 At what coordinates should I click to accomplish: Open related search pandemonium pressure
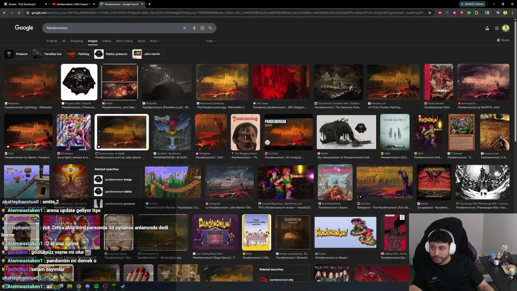pyautogui.click(x=117, y=203)
